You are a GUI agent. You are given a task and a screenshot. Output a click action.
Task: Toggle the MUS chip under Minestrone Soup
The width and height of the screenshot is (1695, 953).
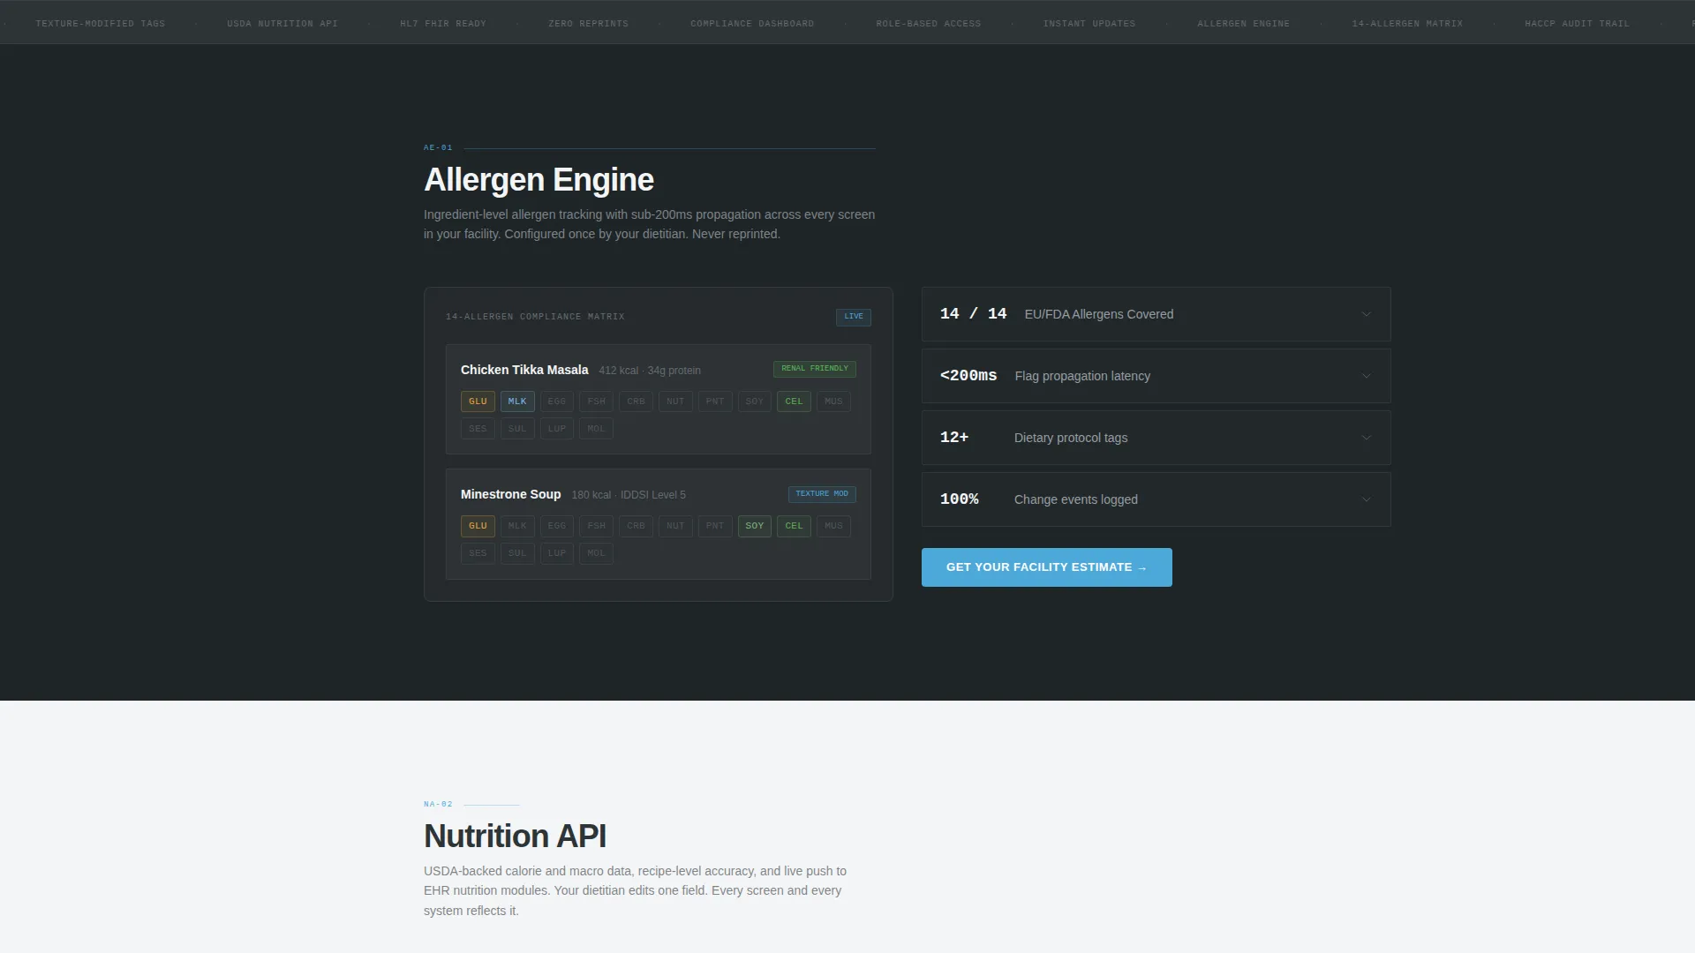tap(833, 526)
